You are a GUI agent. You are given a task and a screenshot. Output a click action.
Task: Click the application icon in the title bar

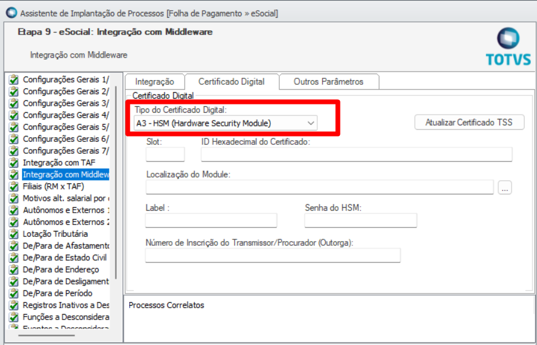(x=11, y=12)
